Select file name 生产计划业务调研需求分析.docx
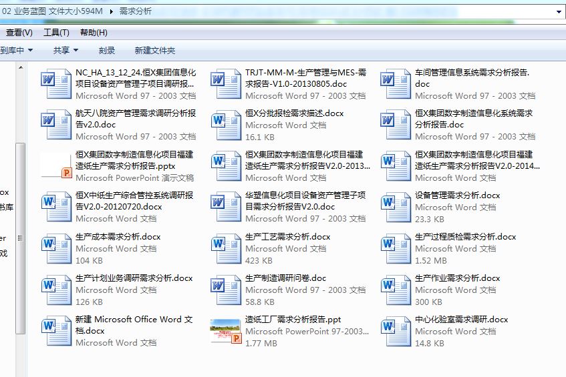The image size is (566, 377). pos(134,278)
